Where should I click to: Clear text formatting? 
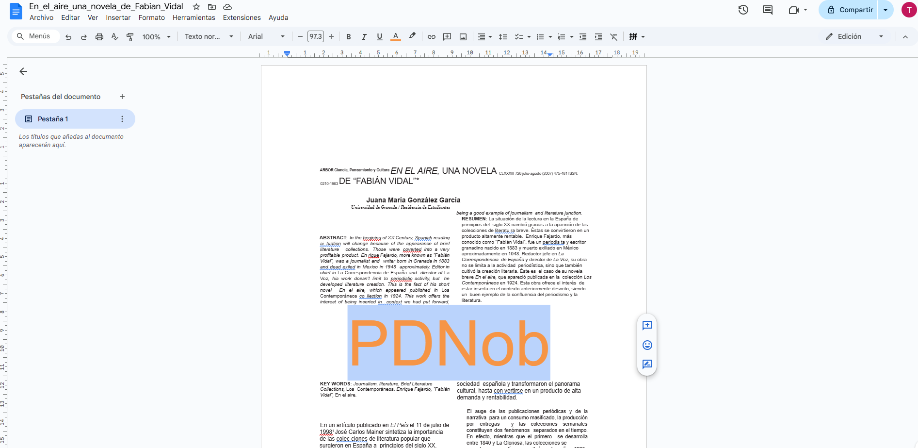[614, 37]
